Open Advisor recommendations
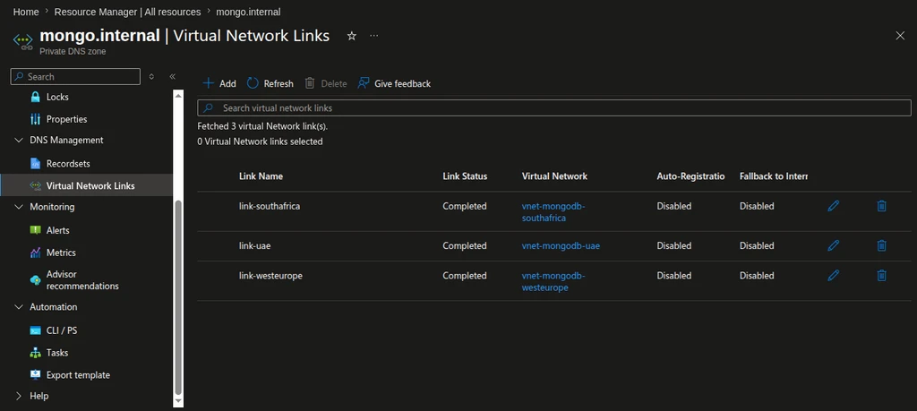This screenshot has width=917, height=411. (x=81, y=280)
